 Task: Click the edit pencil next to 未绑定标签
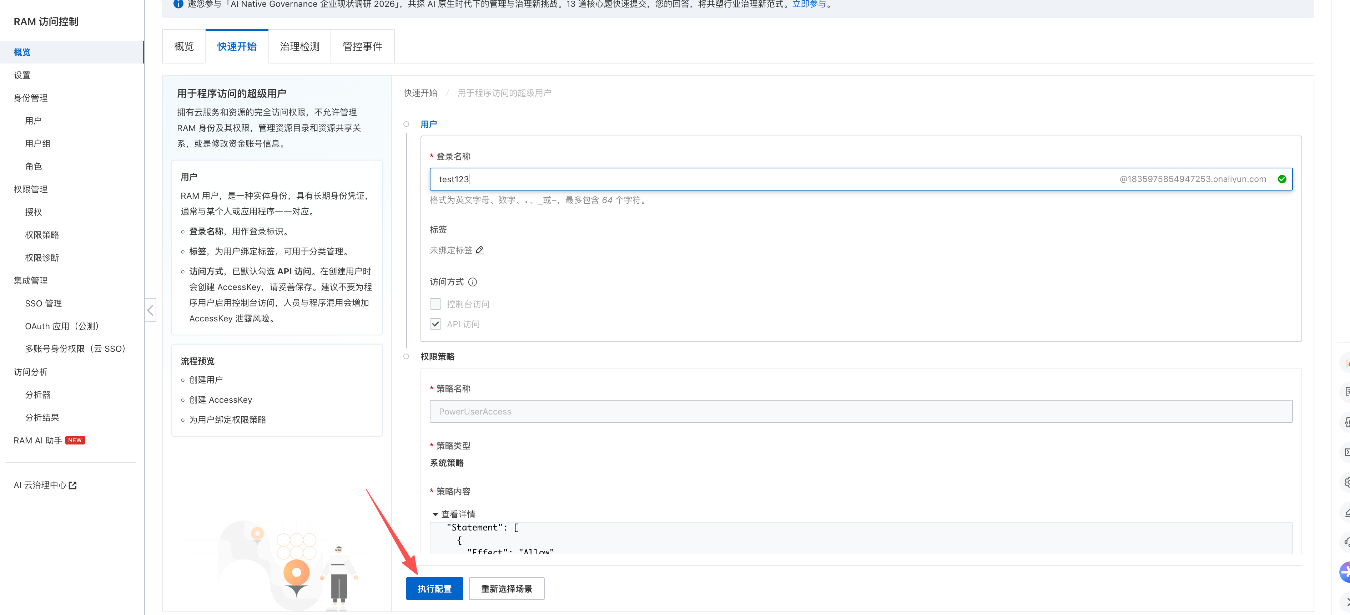coord(479,250)
